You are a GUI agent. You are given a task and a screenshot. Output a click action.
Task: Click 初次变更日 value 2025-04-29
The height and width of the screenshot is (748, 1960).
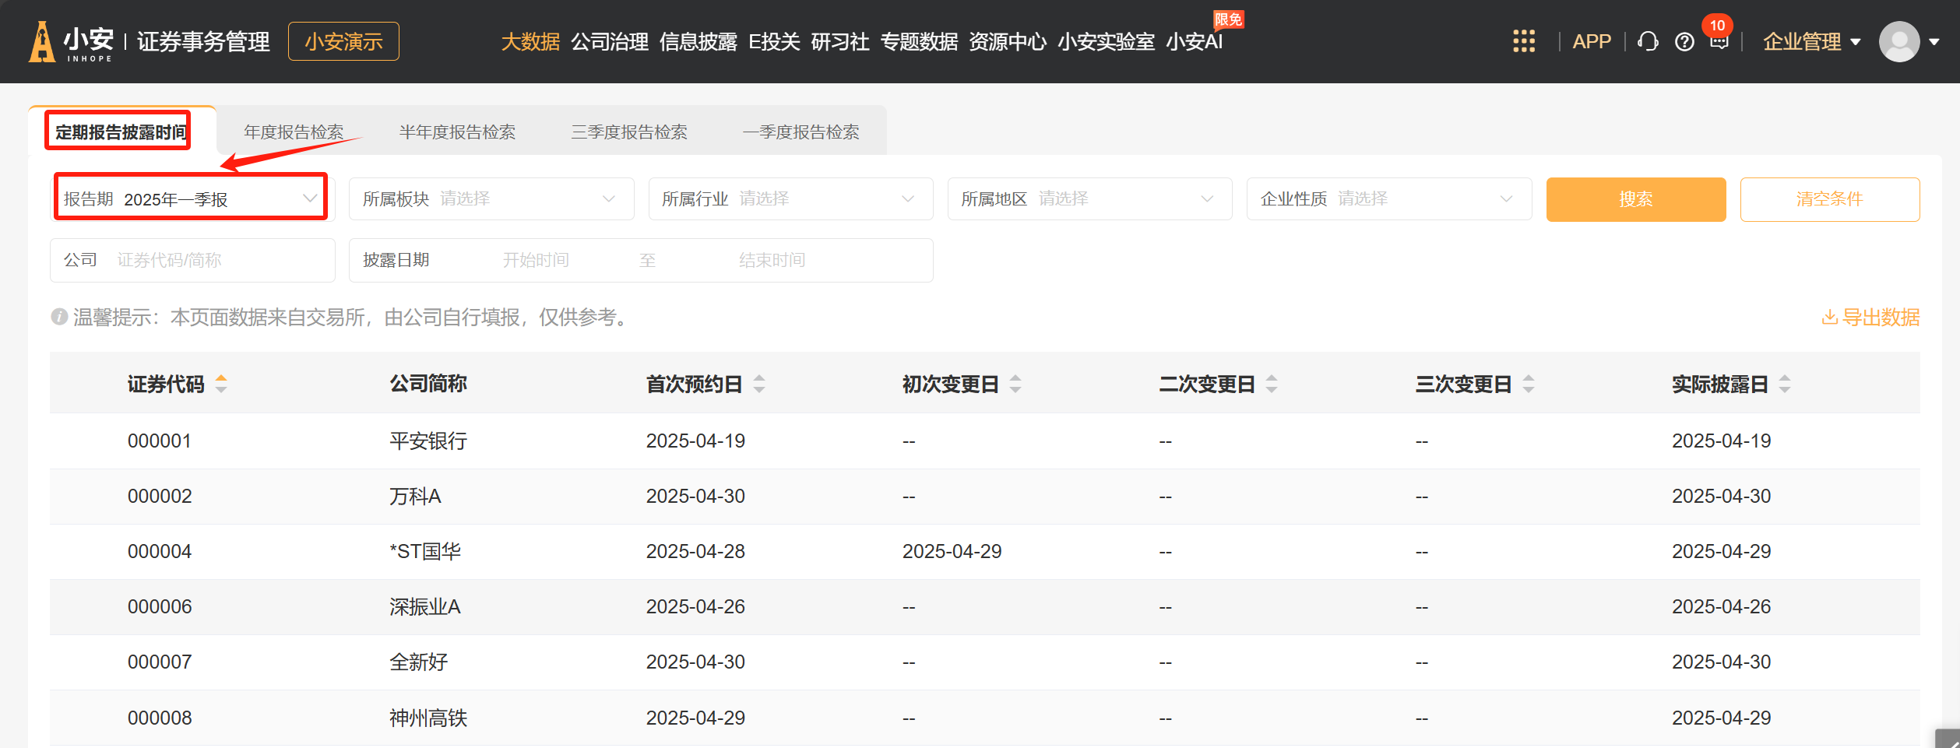952,552
